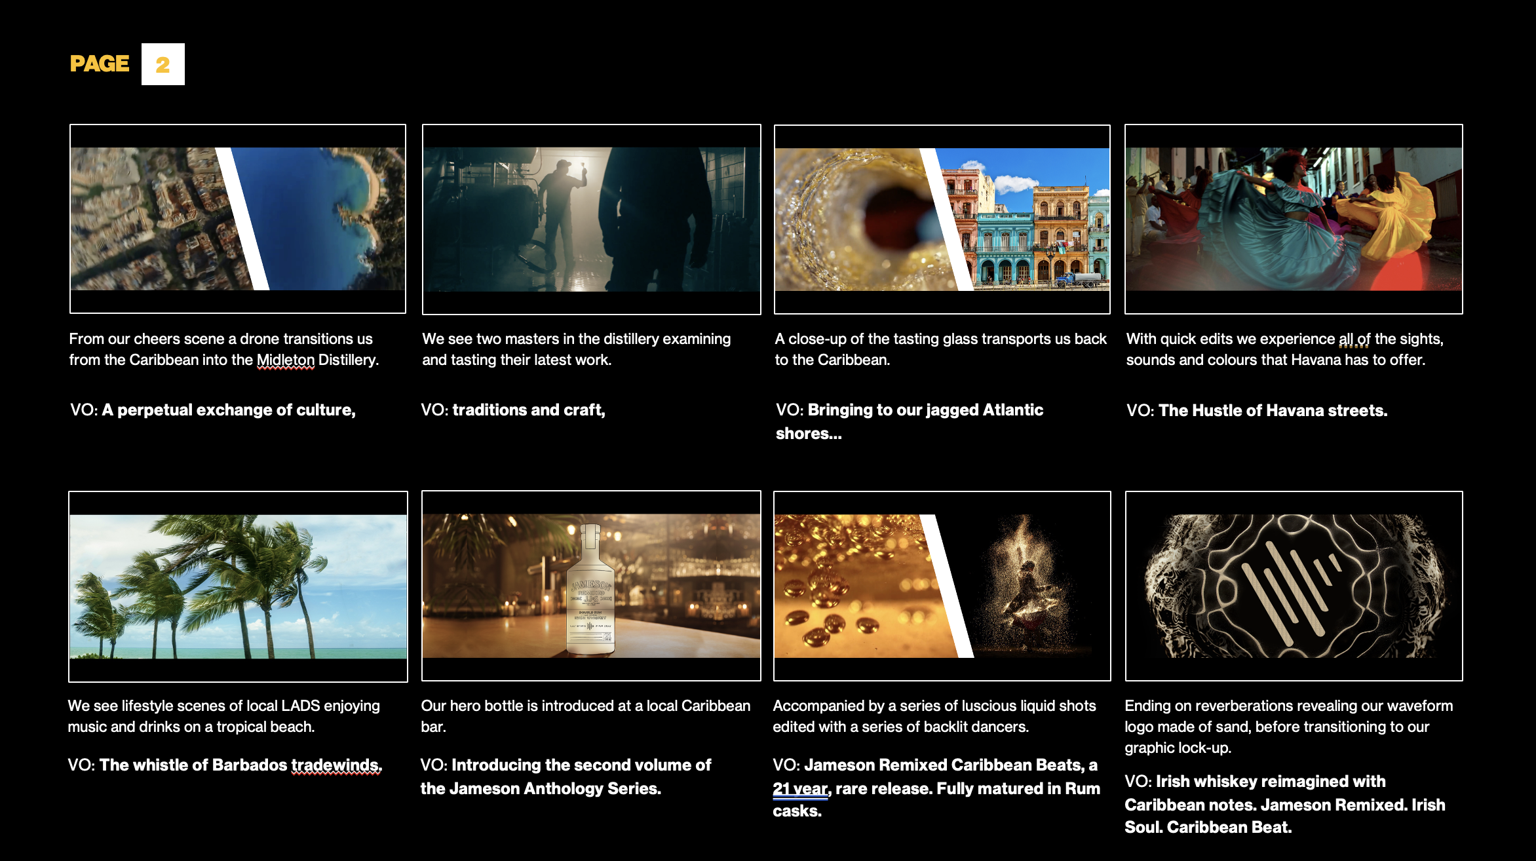Click the caption "A close-up of the tasting glass"

pos(940,349)
